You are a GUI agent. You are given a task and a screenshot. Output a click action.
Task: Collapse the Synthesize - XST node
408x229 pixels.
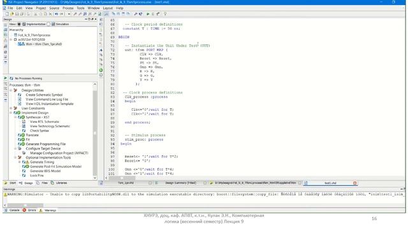(x=15, y=117)
